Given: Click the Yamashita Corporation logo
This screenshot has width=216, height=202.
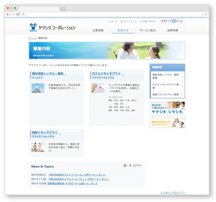Looking at the screenshot, I should [x=53, y=27].
